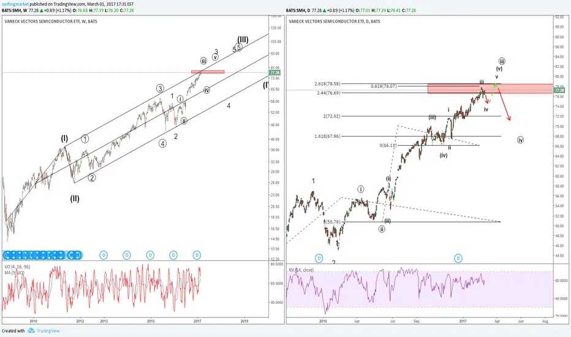Screen dimensions: 571x337
Task: Click the 2(72.02) Fibonacci label
Action: 331,116
